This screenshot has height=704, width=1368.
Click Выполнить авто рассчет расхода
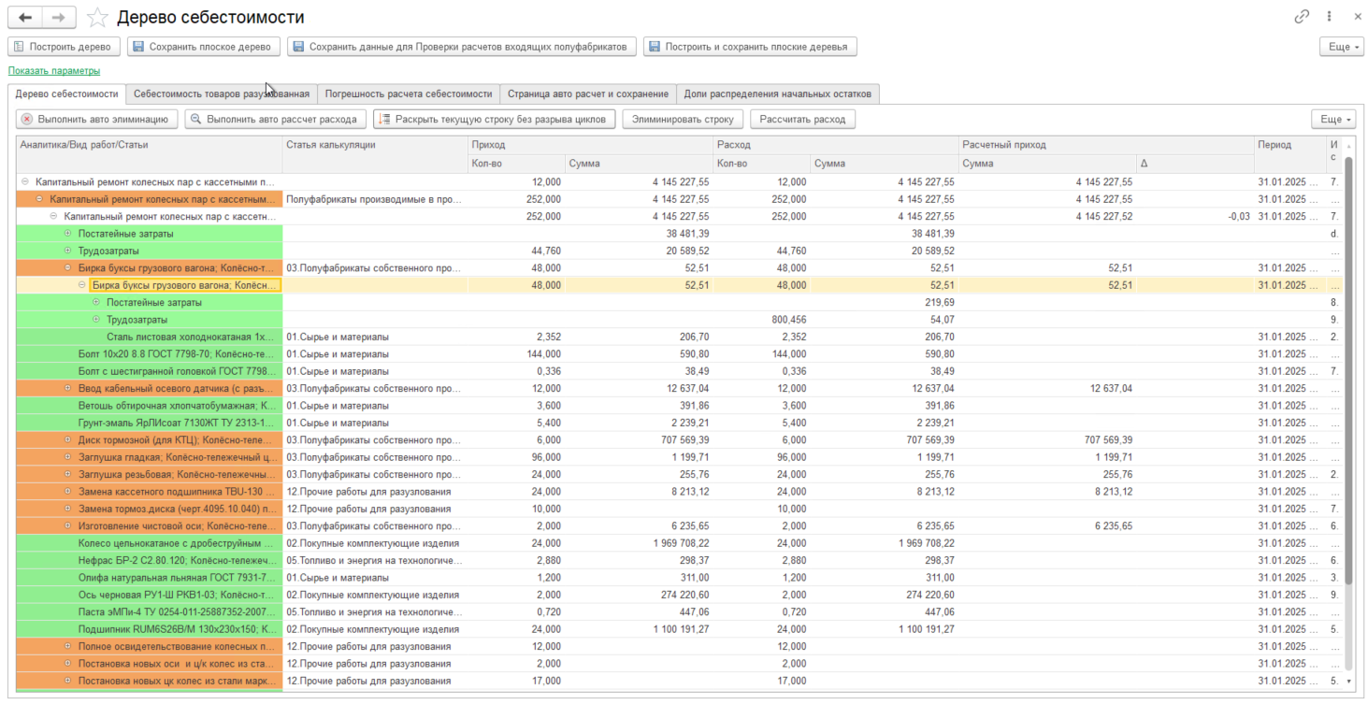275,120
